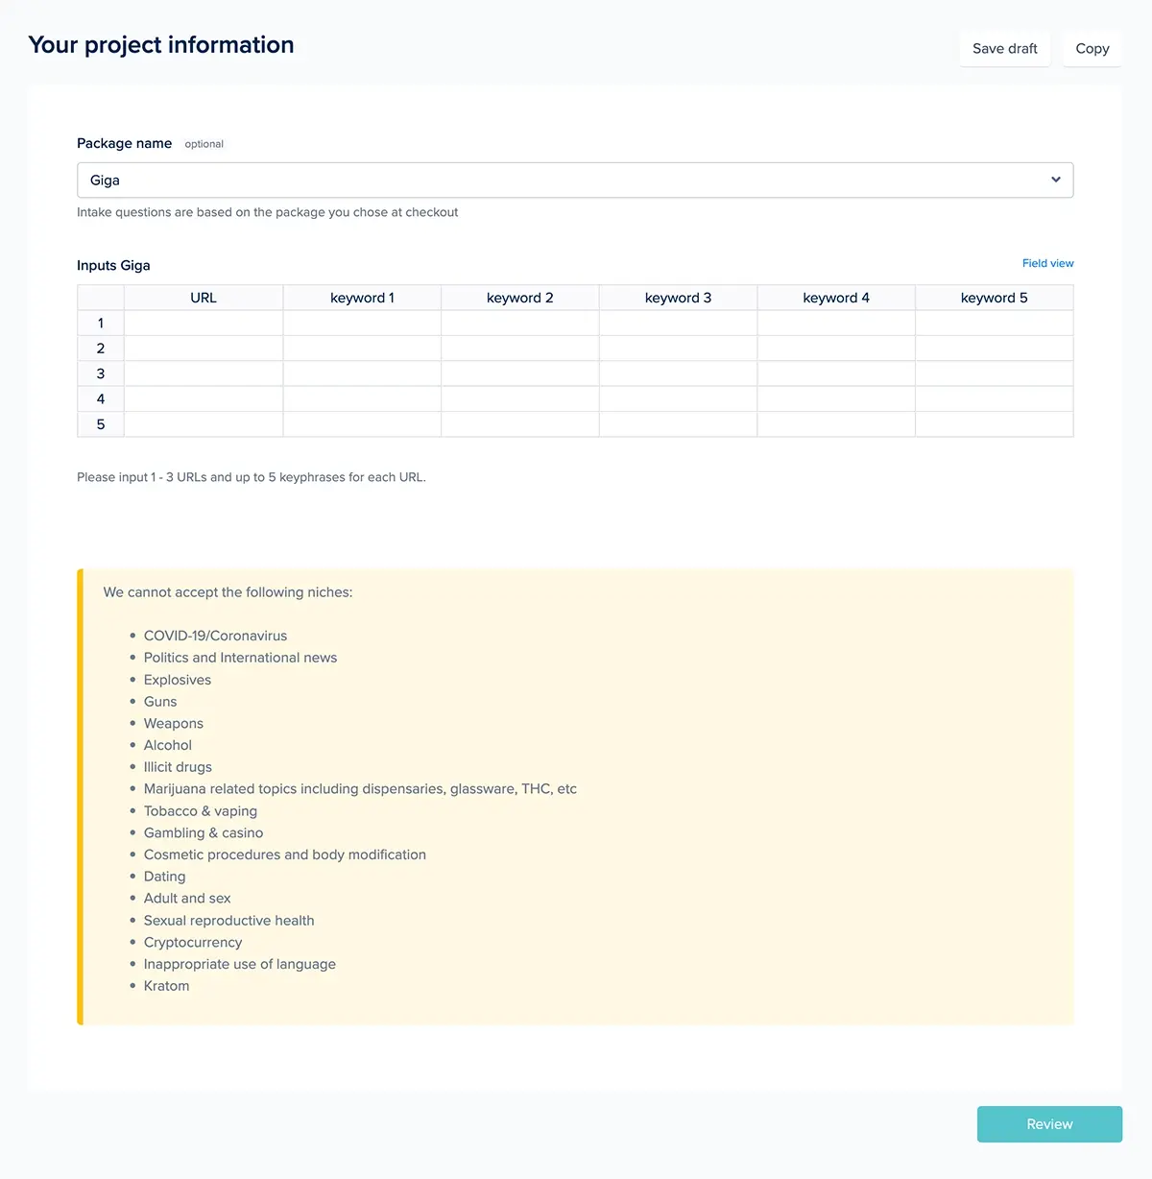Click the 'Intake questions are based on' helper text
The height and width of the screenshot is (1179, 1152).
click(268, 212)
